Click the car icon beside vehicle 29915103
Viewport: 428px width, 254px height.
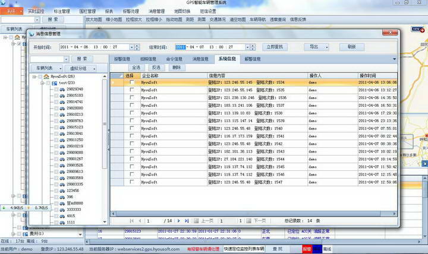tap(62, 96)
